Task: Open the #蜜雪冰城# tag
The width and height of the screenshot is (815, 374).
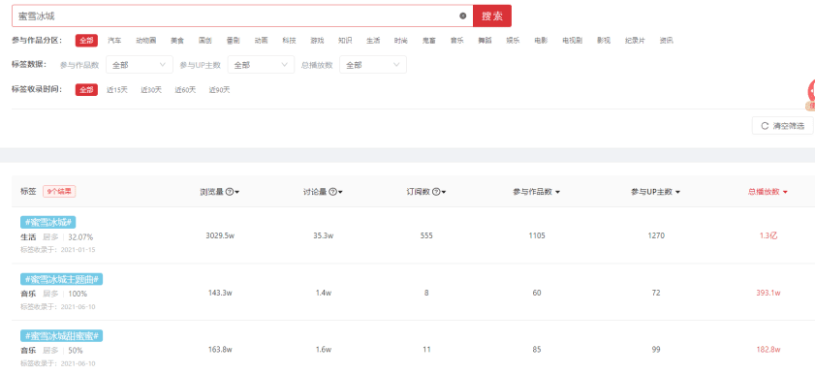Action: [x=48, y=222]
